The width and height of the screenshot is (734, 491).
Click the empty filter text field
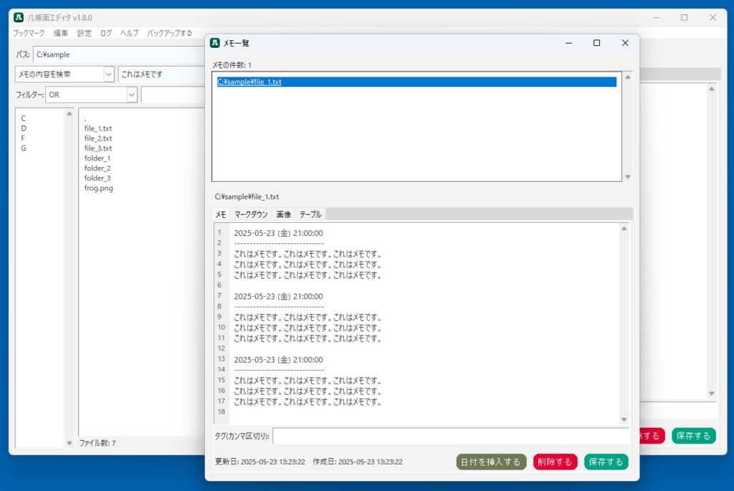click(x=173, y=95)
